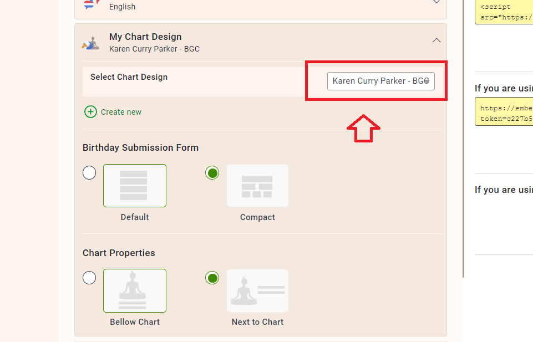Choose the Bellow Chart layout thumbnail
533x342 pixels.
pos(135,290)
